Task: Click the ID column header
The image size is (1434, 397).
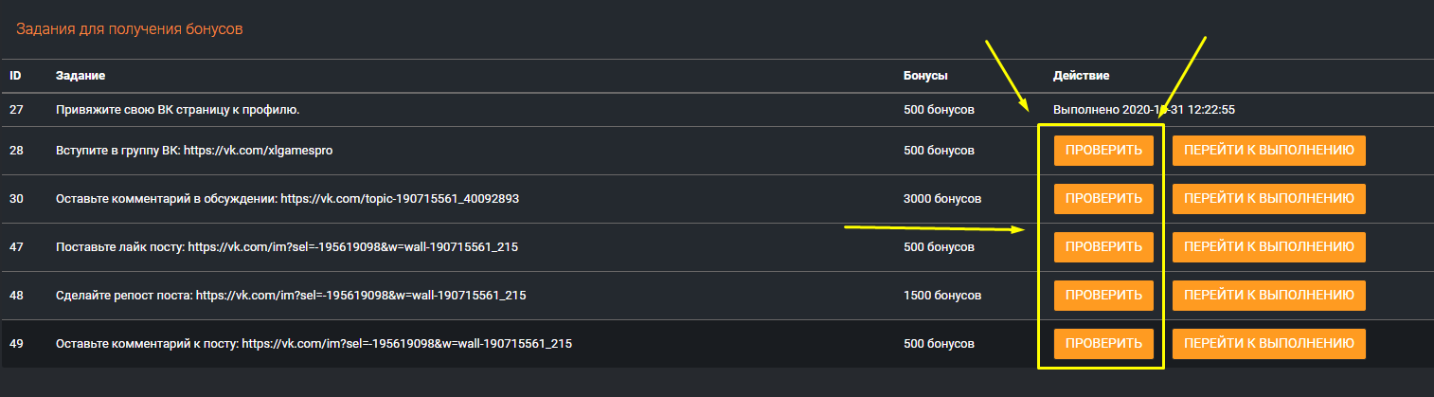Action: coord(16,76)
